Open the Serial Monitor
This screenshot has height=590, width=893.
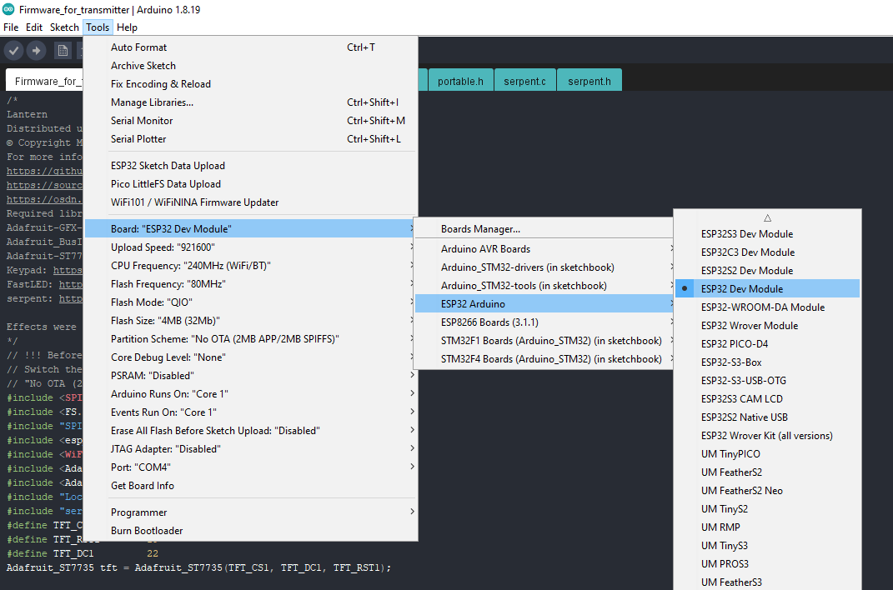[x=251, y=121]
